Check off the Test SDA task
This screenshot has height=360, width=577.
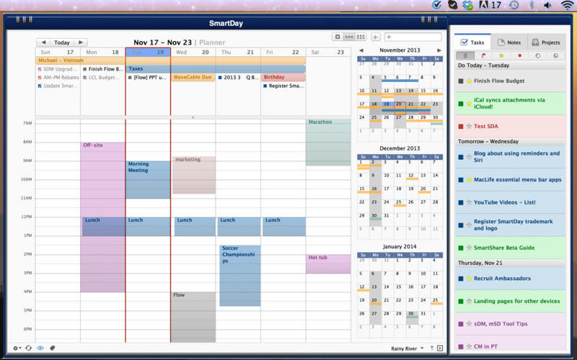point(461,127)
